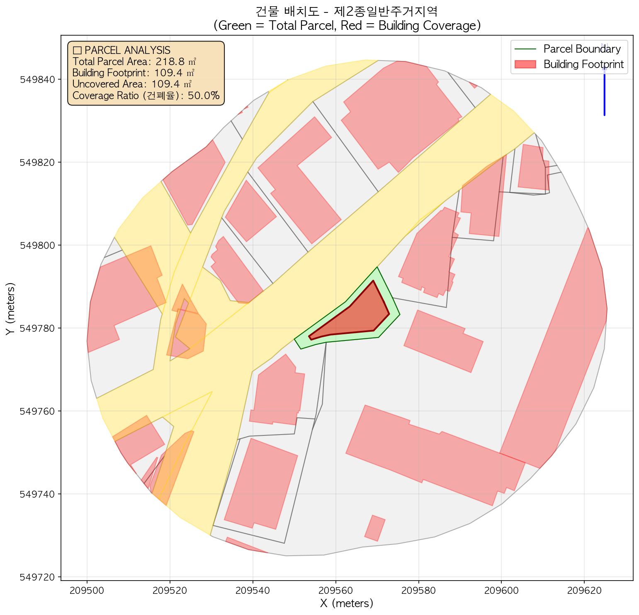Image resolution: width=639 pixels, height=615 pixels.
Task: Click the Parcel Boundary legend label text
Action: pos(582,49)
